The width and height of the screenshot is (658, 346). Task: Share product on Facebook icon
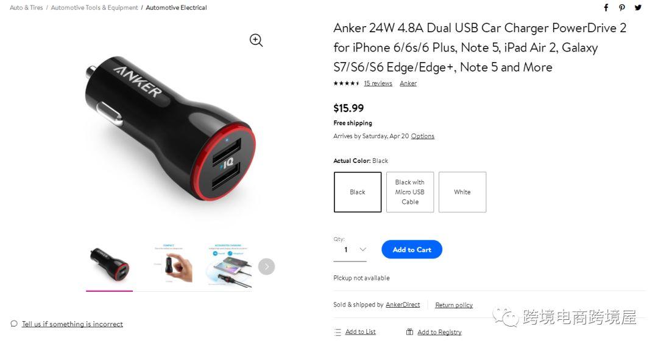click(606, 7)
